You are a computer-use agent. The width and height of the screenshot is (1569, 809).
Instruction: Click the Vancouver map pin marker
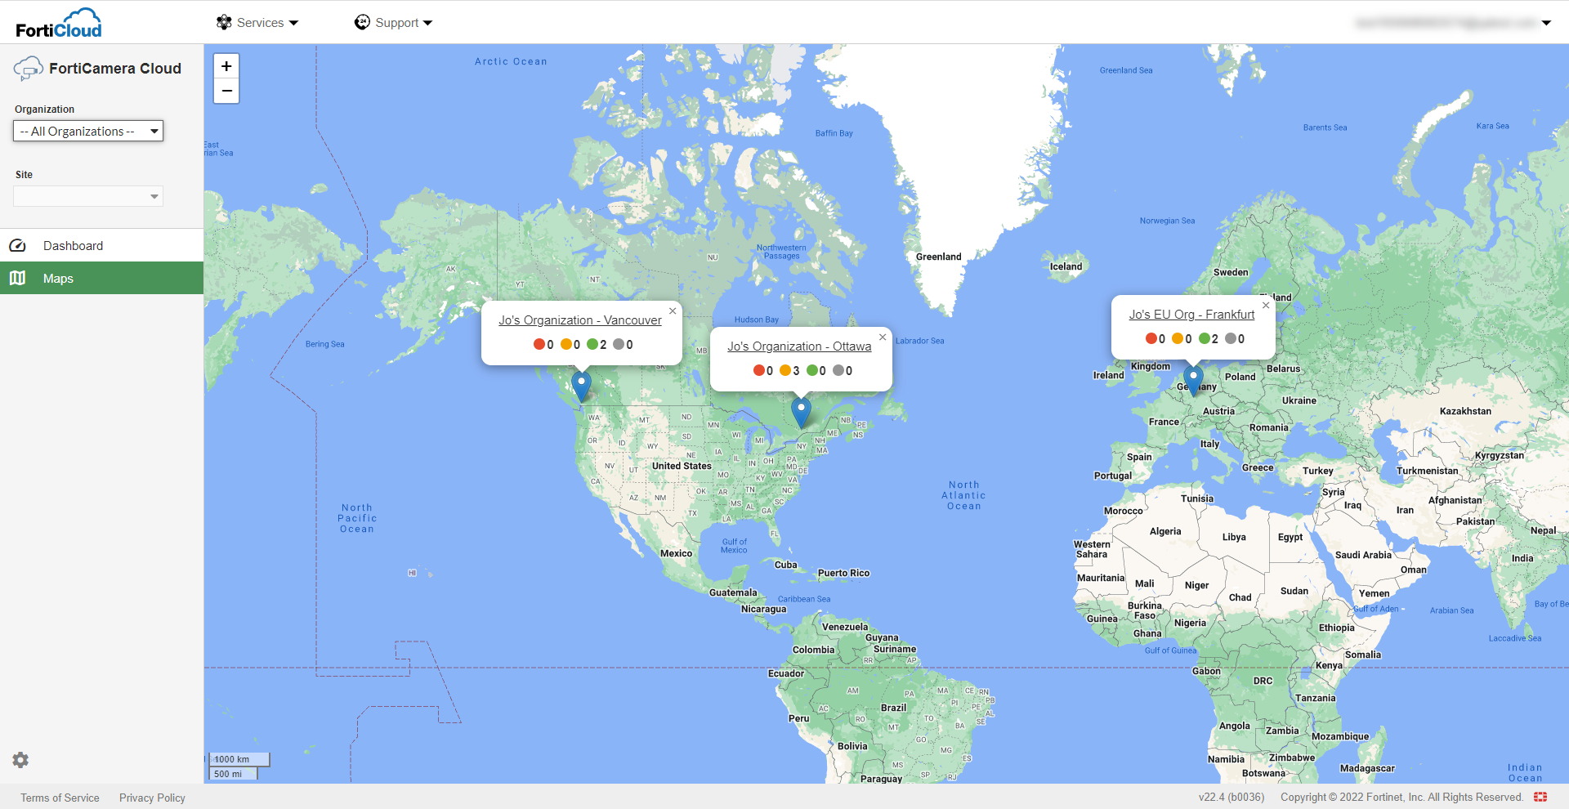(x=581, y=386)
